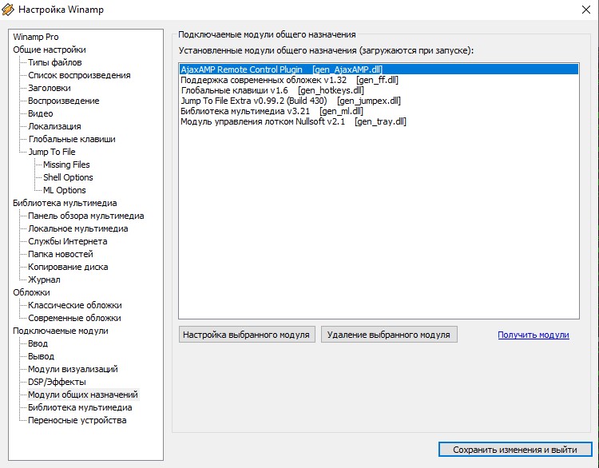Select Современные обложки tree item
This screenshot has width=599, height=468.
coord(74,318)
